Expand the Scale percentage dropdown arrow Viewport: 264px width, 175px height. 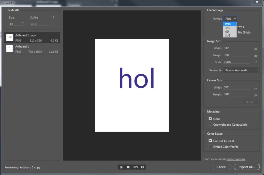pos(256,62)
